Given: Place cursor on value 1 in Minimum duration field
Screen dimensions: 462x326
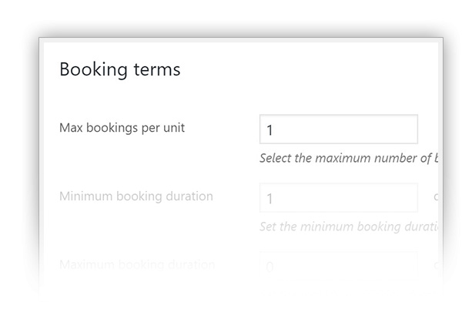Looking at the screenshot, I should 269,199.
